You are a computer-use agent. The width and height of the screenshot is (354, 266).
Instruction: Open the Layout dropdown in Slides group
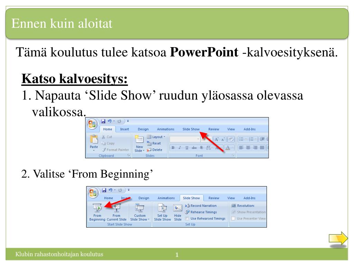point(156,137)
